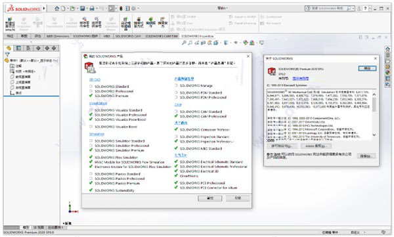Screen dimensions: 394x237
Task: Switch to the 3D Views bottom tab
Action: 39,227
